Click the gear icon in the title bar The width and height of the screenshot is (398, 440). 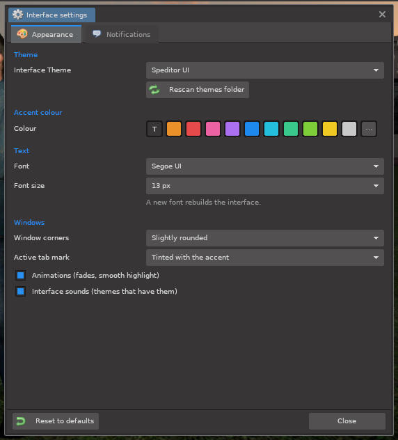tap(17, 15)
